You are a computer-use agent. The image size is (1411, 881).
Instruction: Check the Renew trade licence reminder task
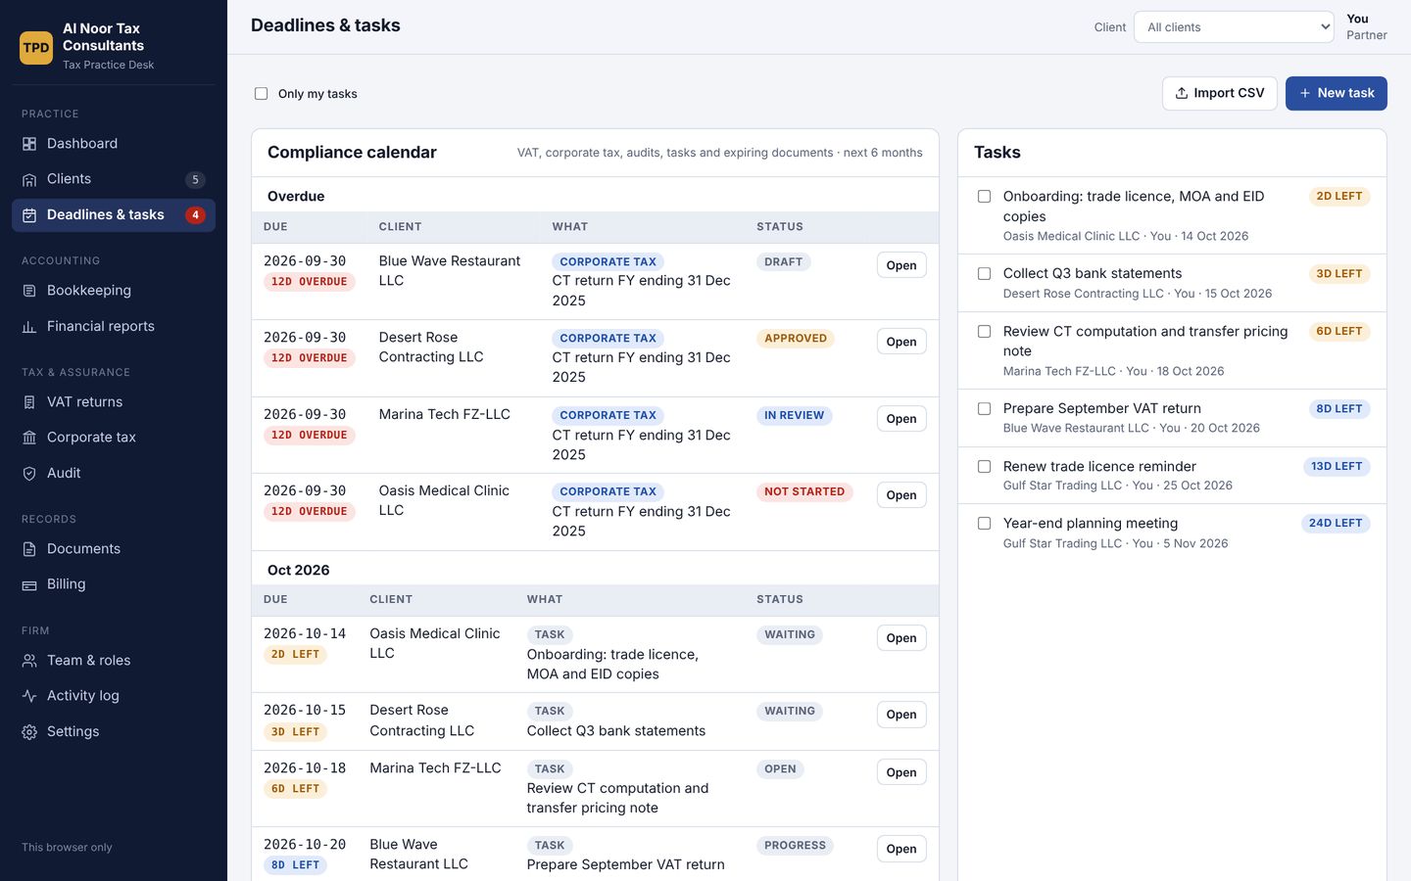[984, 467]
